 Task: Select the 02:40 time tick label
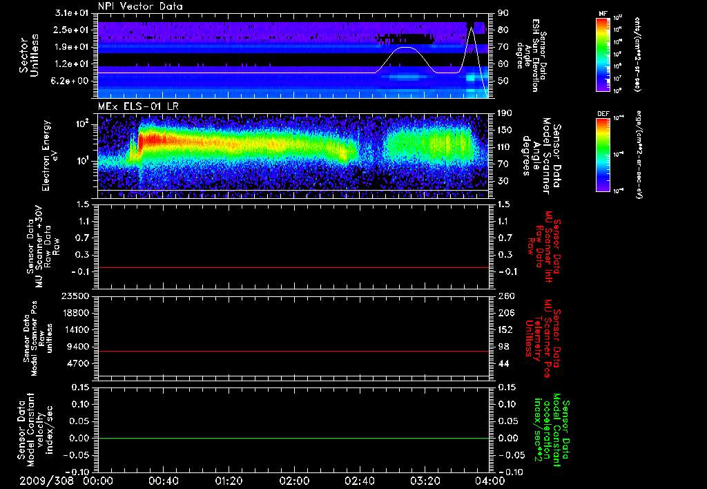(x=360, y=481)
